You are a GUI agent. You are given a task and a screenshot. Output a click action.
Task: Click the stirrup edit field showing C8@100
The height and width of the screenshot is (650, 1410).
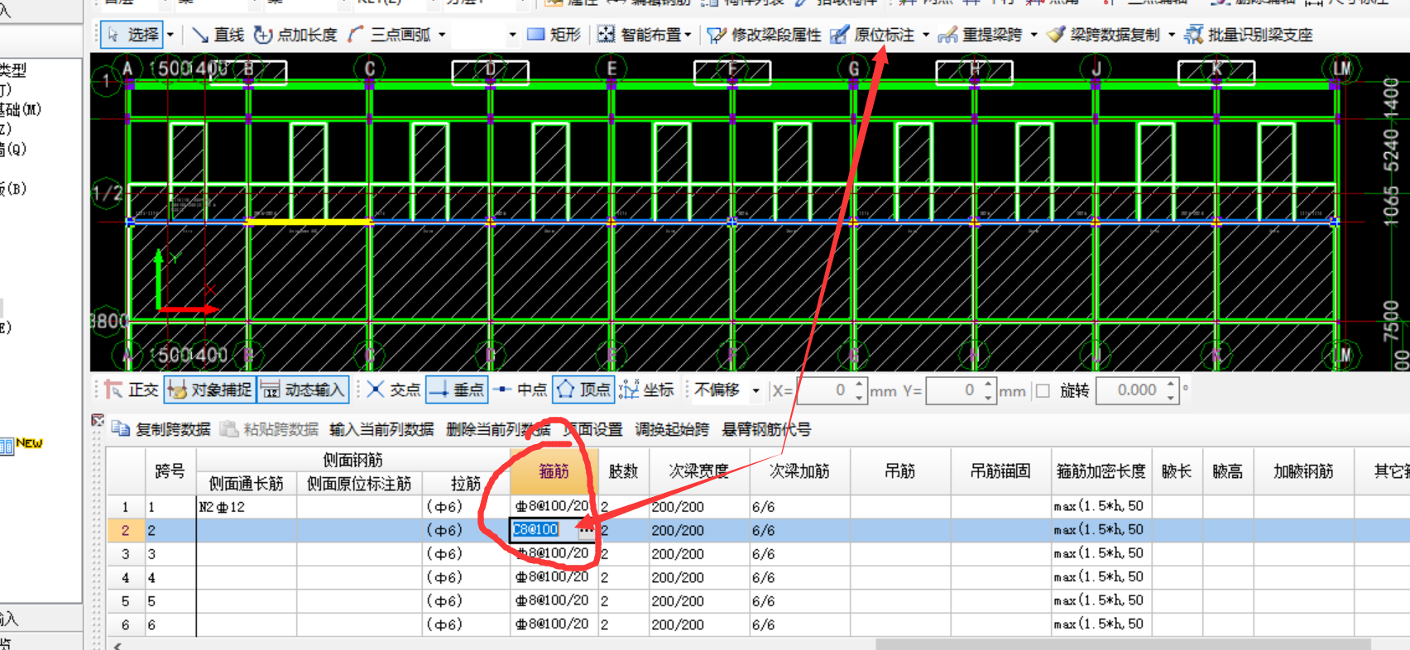pyautogui.click(x=543, y=530)
